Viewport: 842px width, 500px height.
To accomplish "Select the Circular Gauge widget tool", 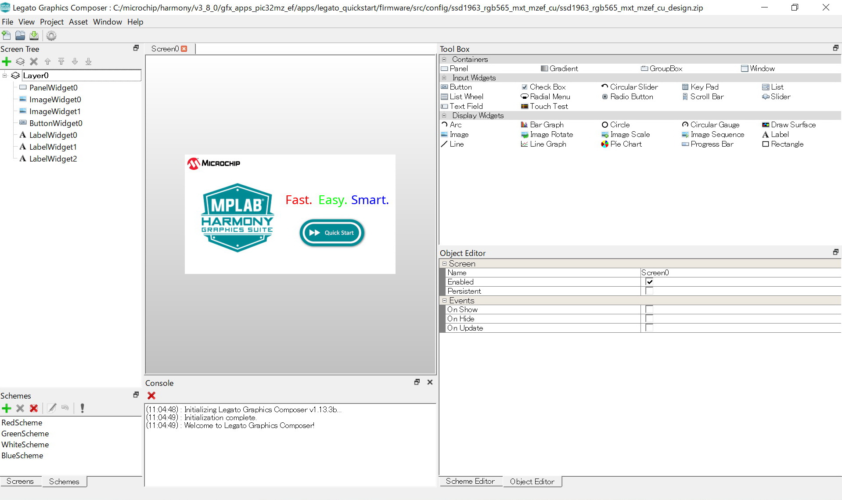I will 711,125.
